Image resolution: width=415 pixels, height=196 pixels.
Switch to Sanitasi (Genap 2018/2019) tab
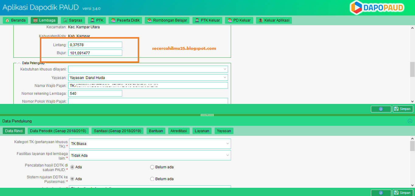pos(118,131)
